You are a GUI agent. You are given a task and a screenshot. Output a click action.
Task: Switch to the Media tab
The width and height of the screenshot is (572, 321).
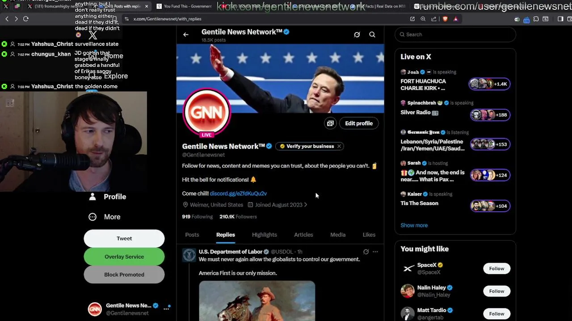(338, 235)
